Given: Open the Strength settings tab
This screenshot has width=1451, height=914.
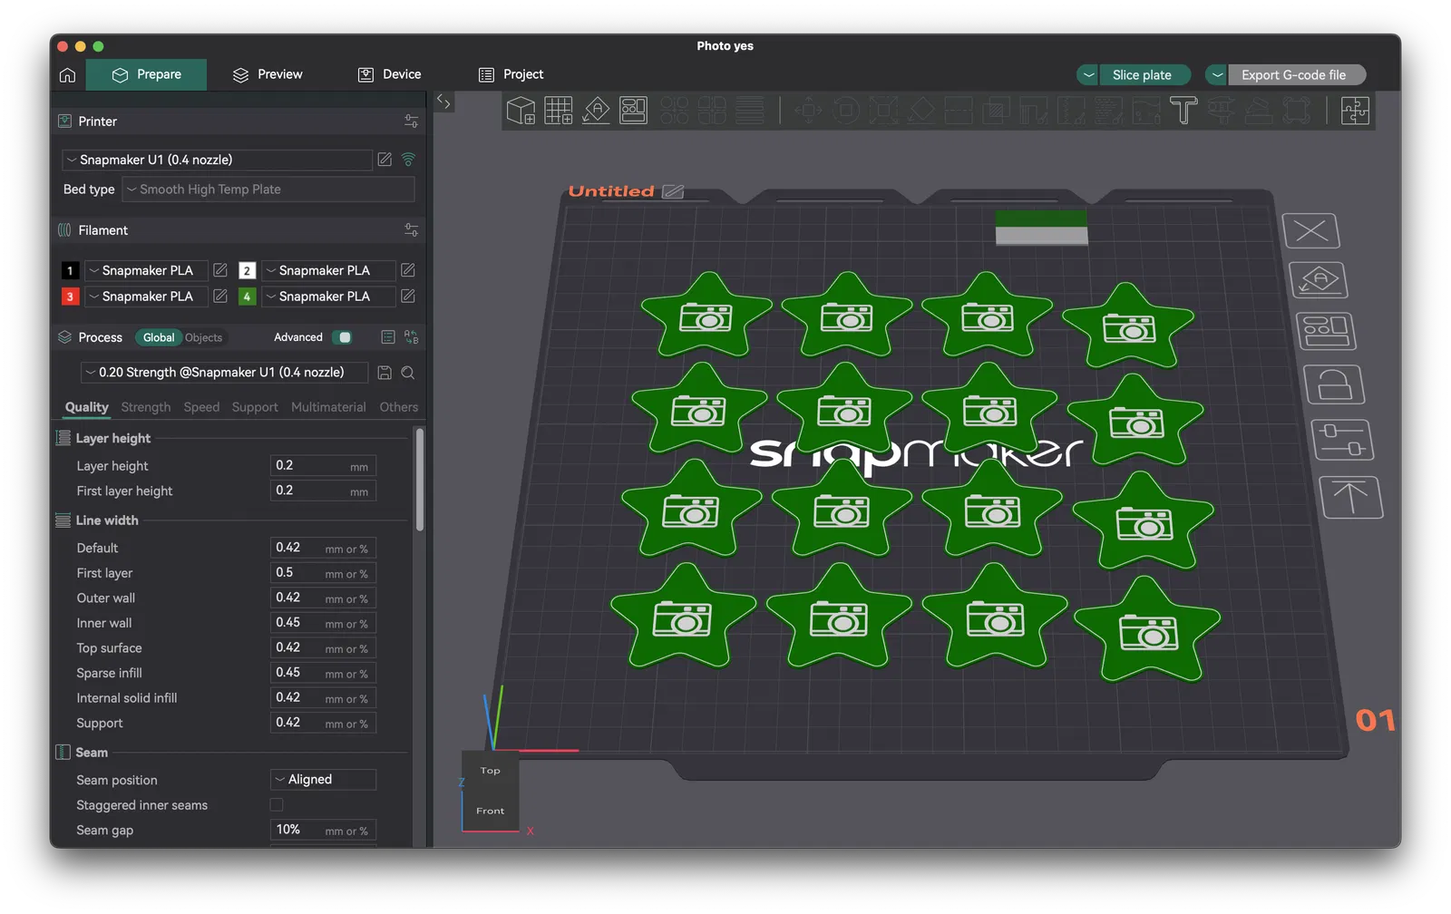Looking at the screenshot, I should pos(145,407).
